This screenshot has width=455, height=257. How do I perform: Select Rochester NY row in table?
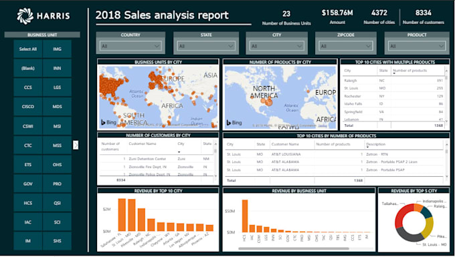coord(393,96)
